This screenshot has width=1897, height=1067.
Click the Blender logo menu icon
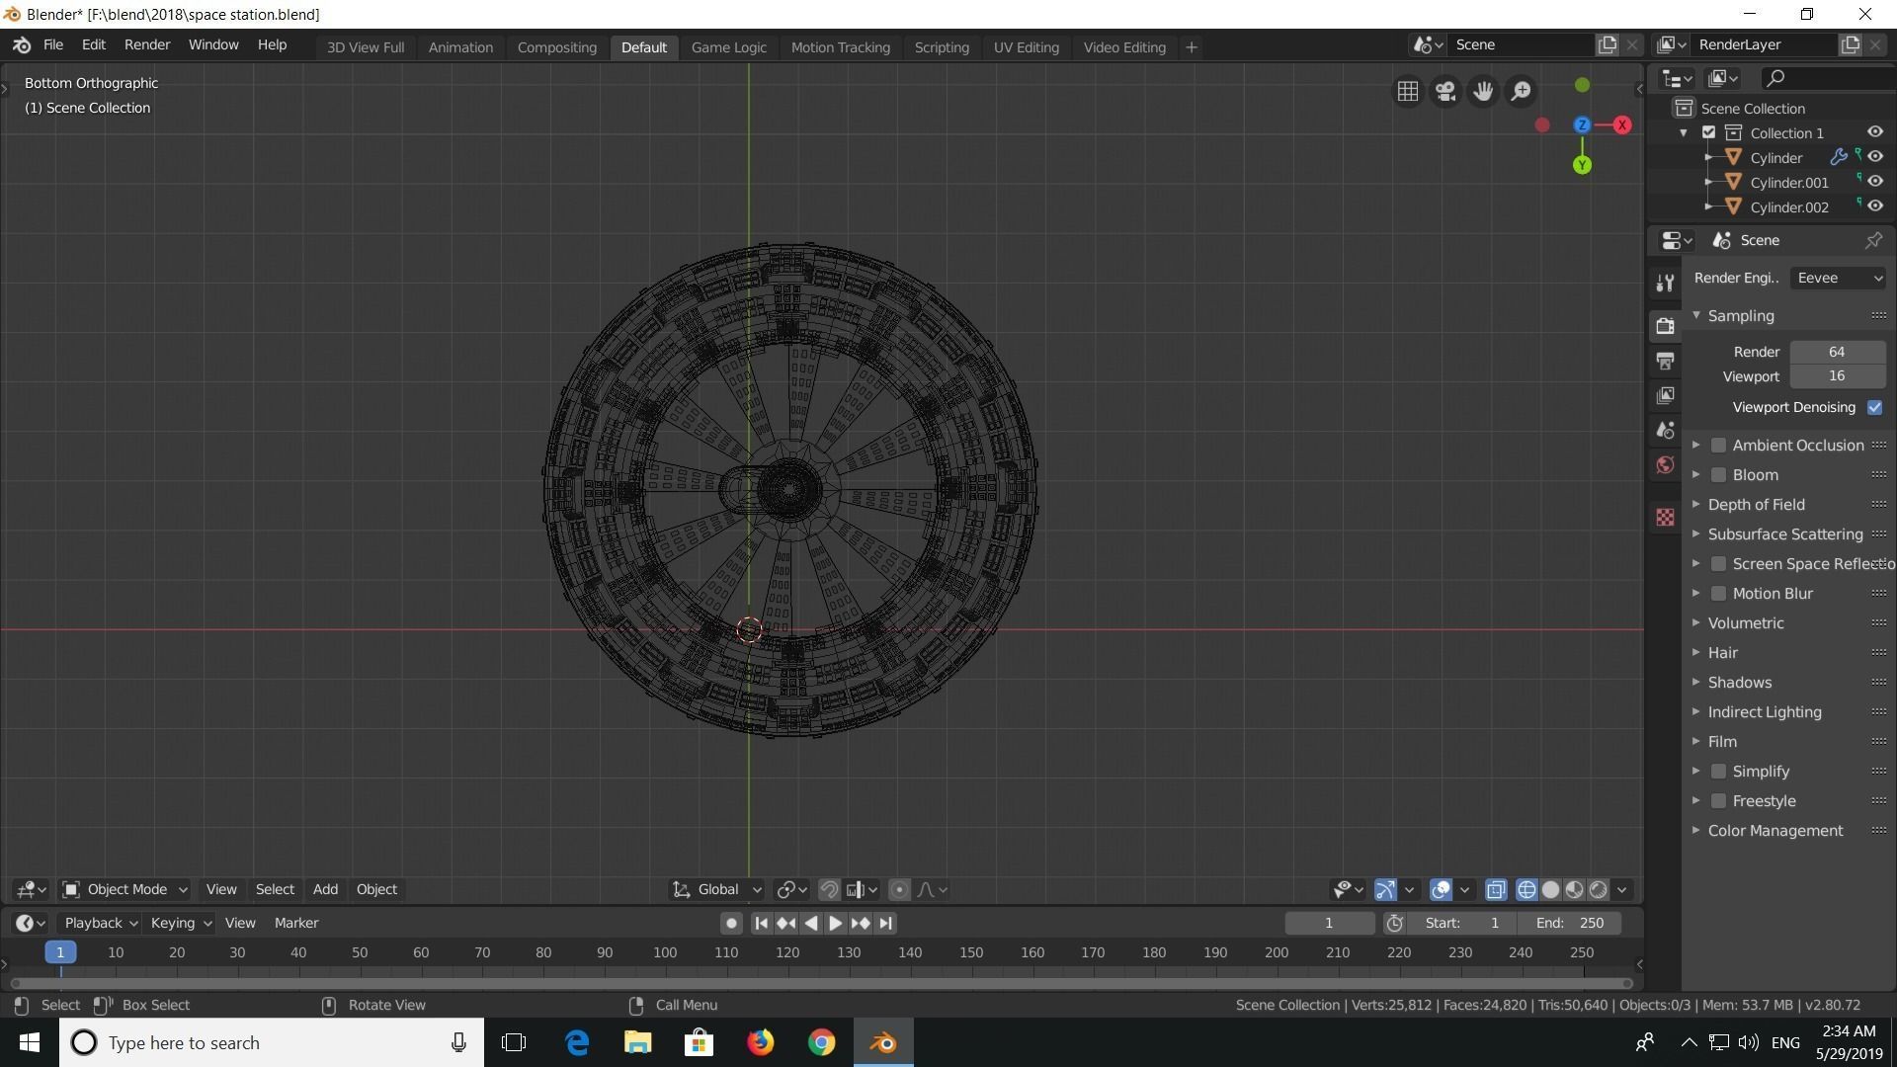pyautogui.click(x=22, y=45)
